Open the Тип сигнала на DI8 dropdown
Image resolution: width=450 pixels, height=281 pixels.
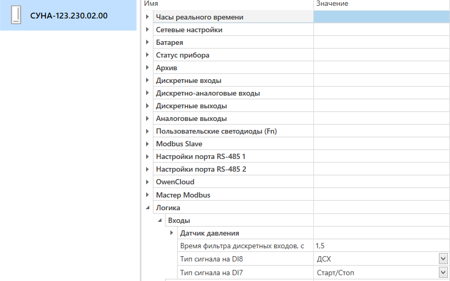pyautogui.click(x=443, y=259)
